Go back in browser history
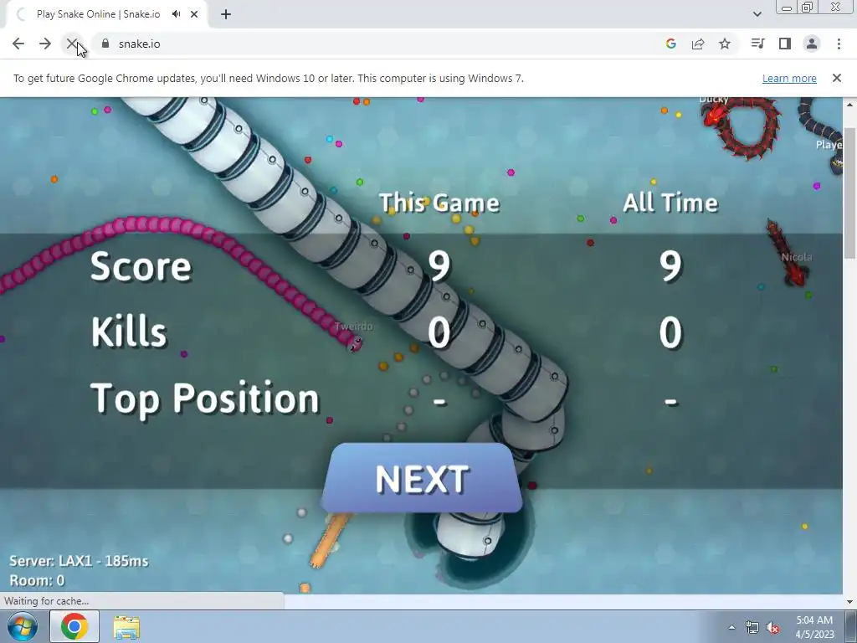This screenshot has height=643, width=857. click(x=18, y=44)
